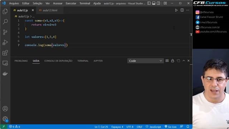The width and height of the screenshot is (229, 129).
Task: Click line number 4 in gutter
Action: [x=19, y=33]
